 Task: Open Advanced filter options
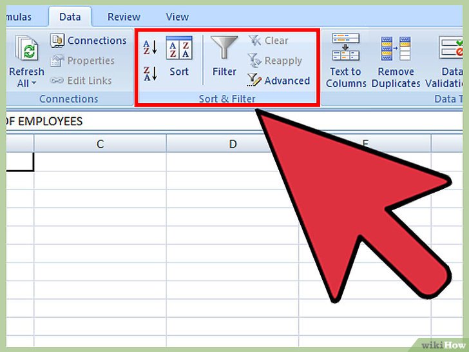(x=278, y=80)
